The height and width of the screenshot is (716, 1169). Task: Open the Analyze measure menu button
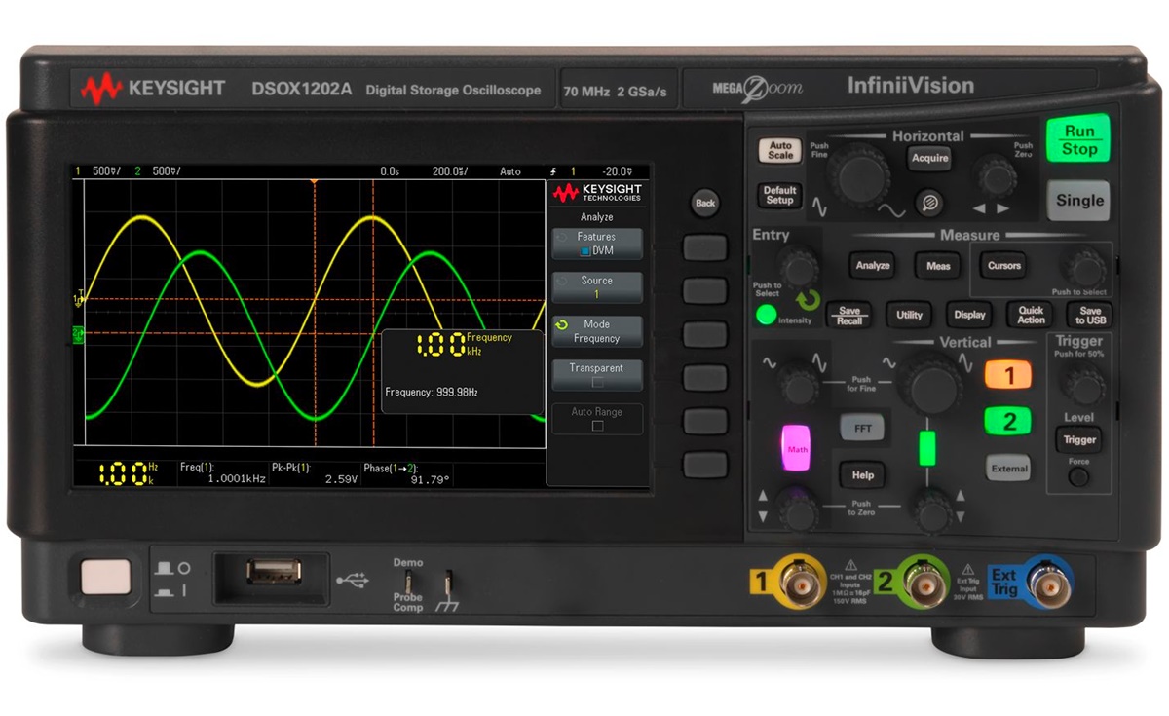(873, 265)
